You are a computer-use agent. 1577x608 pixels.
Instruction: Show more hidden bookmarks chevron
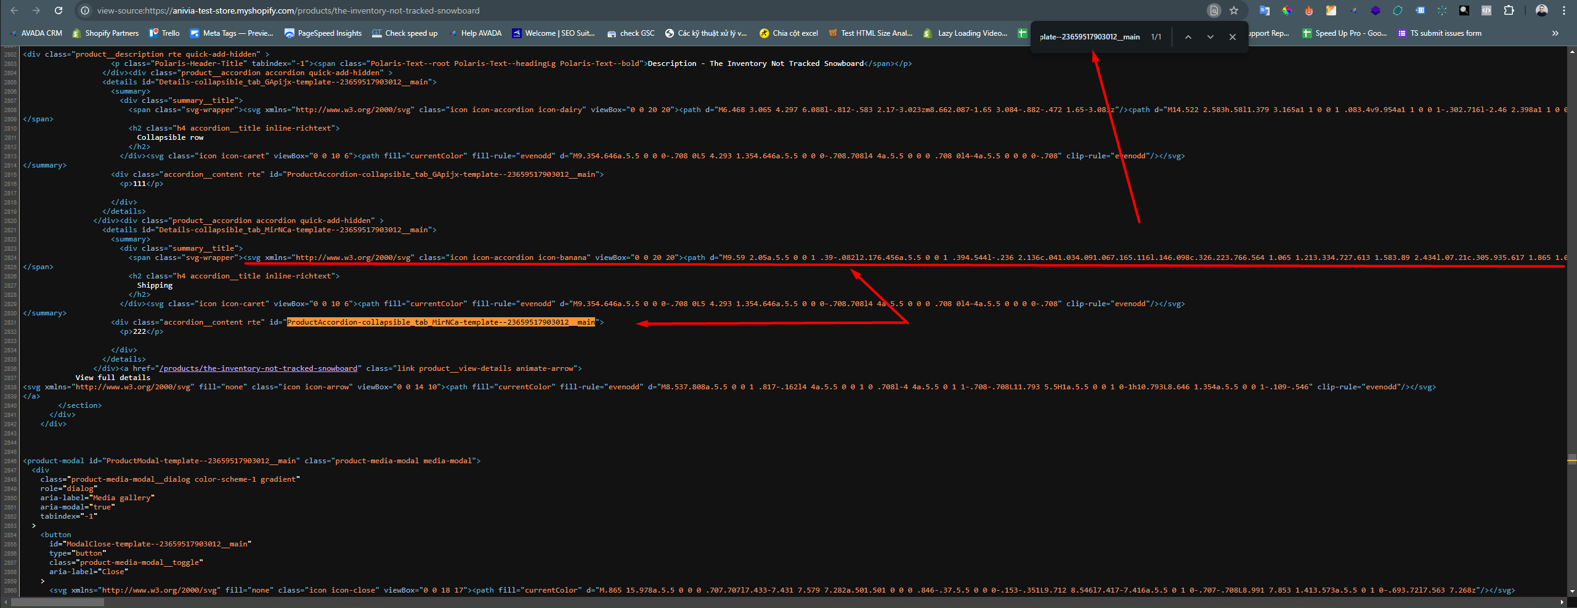point(1555,33)
